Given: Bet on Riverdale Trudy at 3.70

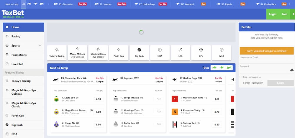Looking at the screenshot, I should point(217,112).
